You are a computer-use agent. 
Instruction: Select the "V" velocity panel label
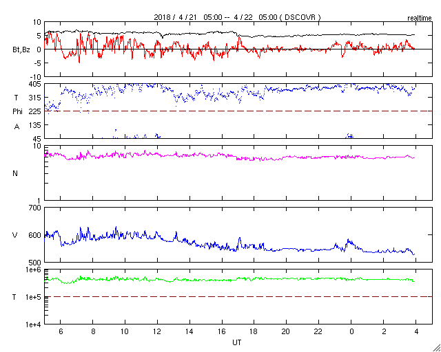[x=15, y=235]
